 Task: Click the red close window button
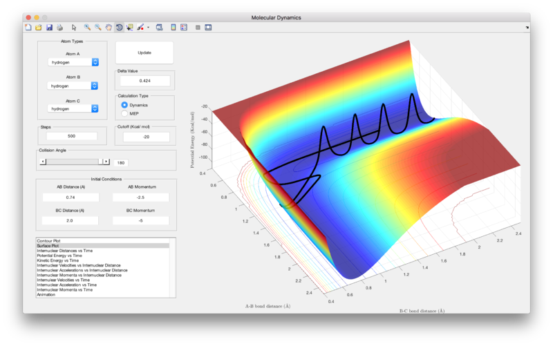click(28, 17)
